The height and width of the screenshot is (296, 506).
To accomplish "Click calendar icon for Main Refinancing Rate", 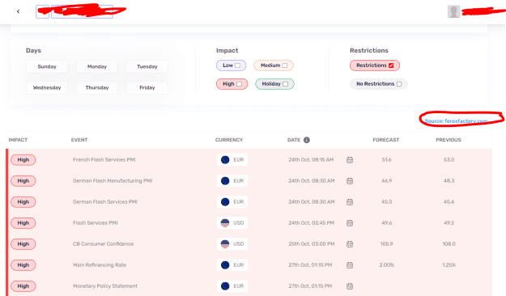I will click(x=350, y=265).
